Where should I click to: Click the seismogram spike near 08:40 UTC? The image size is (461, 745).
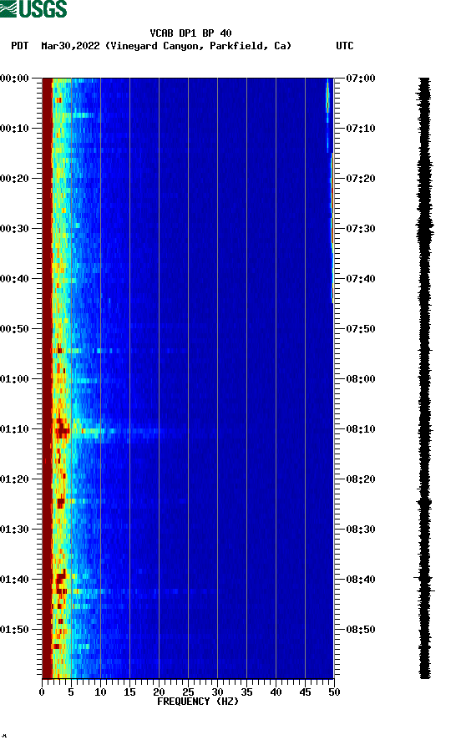pyautogui.click(x=423, y=578)
